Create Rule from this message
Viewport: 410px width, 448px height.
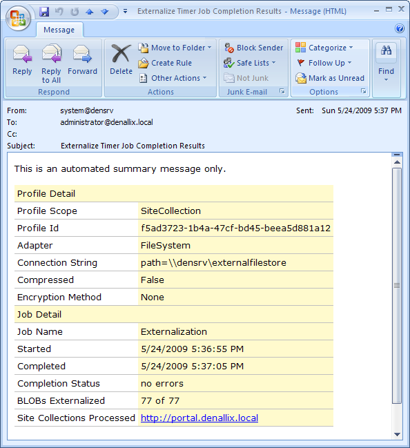(x=165, y=63)
